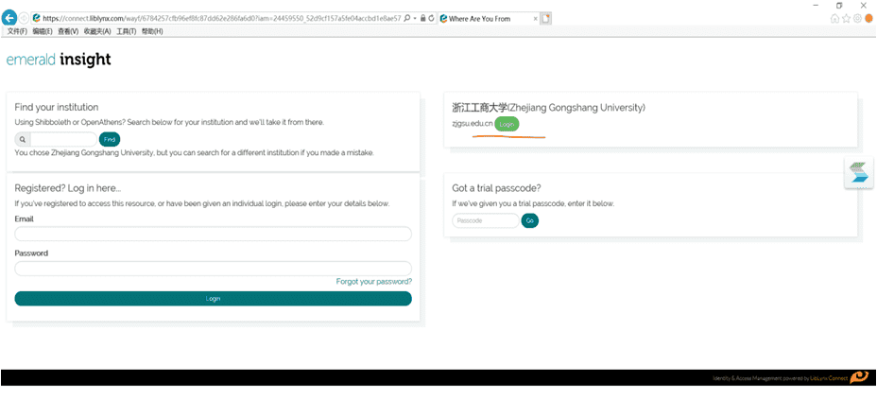Click the LibLynx logo in footer
Viewport: 877px width, 401px height.
click(858, 377)
